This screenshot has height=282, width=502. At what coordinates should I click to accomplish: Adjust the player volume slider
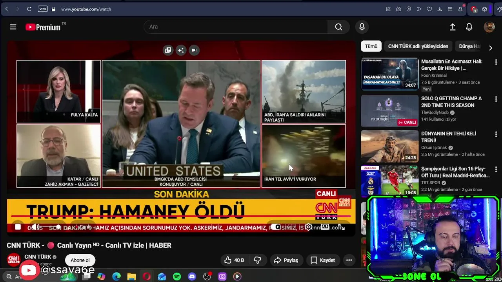pyautogui.click(x=51, y=227)
